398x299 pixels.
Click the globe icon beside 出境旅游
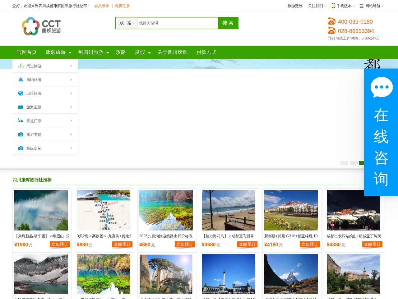21,93
